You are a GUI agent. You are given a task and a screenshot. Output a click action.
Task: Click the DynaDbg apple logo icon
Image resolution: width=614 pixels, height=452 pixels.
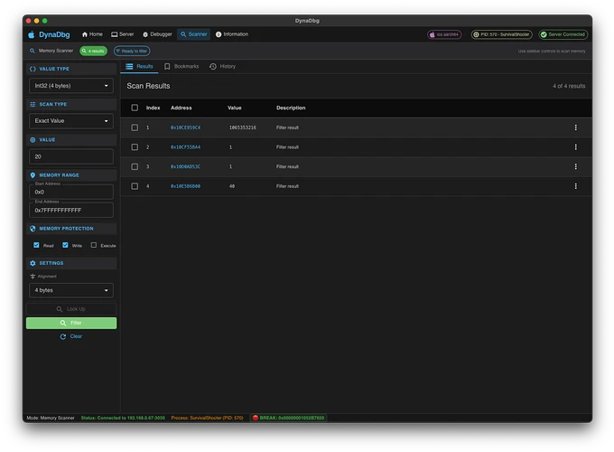[33, 34]
